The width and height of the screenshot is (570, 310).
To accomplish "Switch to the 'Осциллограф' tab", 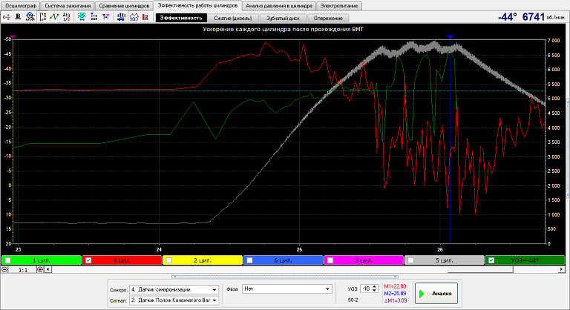I will coord(21,6).
